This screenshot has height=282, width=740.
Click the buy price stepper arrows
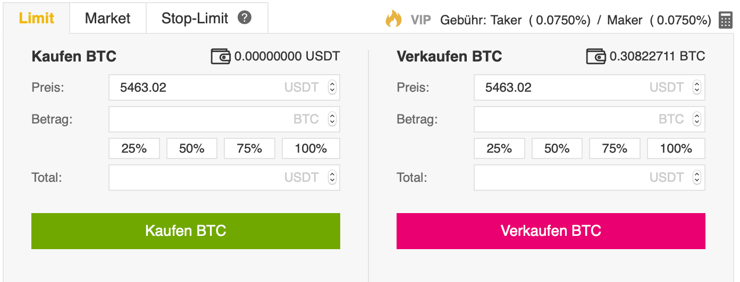pyautogui.click(x=332, y=87)
